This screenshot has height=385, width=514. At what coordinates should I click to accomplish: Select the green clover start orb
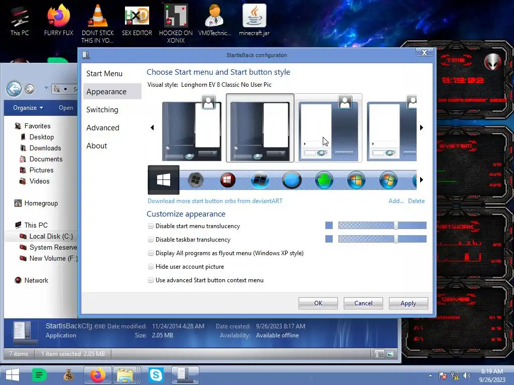click(324, 180)
